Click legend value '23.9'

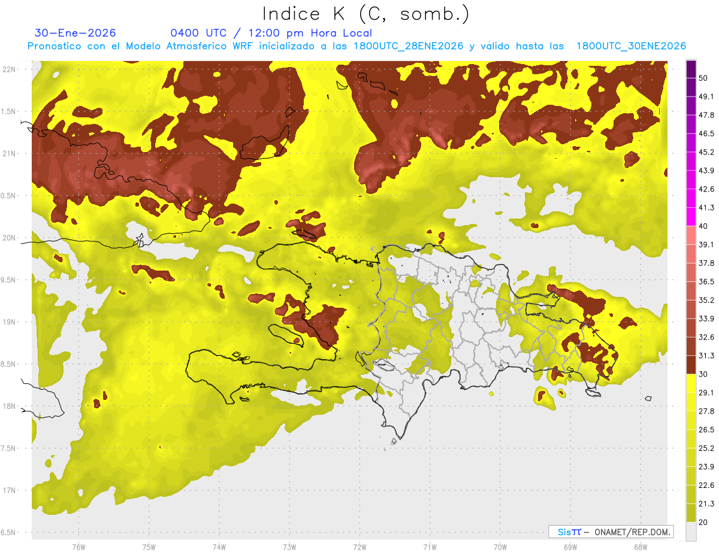pyautogui.click(x=706, y=467)
